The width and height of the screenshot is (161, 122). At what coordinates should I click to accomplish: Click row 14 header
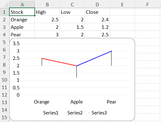click(5, 110)
